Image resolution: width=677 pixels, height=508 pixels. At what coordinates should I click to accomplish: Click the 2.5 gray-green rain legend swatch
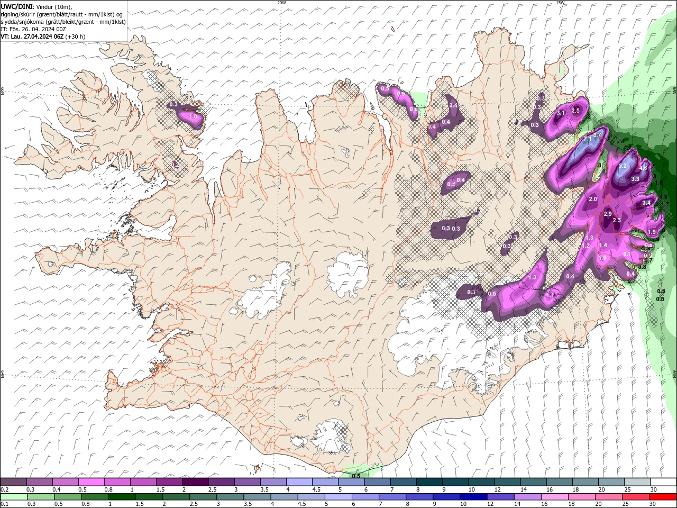coord(203,497)
